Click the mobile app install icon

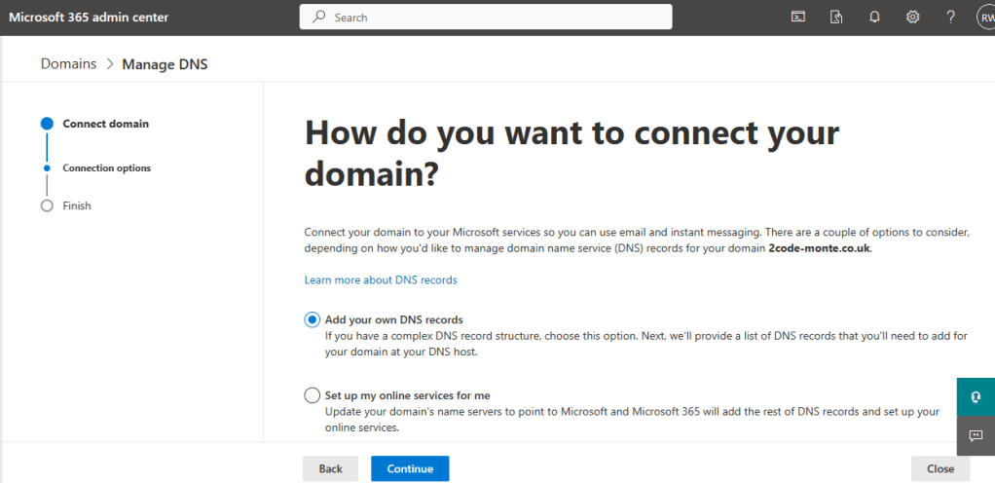pos(835,17)
